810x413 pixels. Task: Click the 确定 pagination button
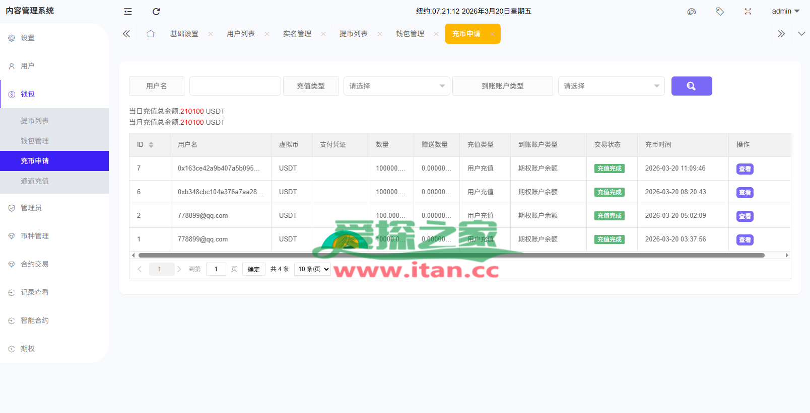(254, 269)
